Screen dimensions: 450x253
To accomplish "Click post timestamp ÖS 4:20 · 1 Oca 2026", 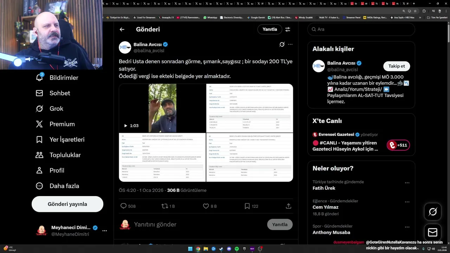I will point(141,190).
